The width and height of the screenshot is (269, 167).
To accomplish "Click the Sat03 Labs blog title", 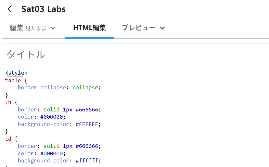I will [44, 9].
